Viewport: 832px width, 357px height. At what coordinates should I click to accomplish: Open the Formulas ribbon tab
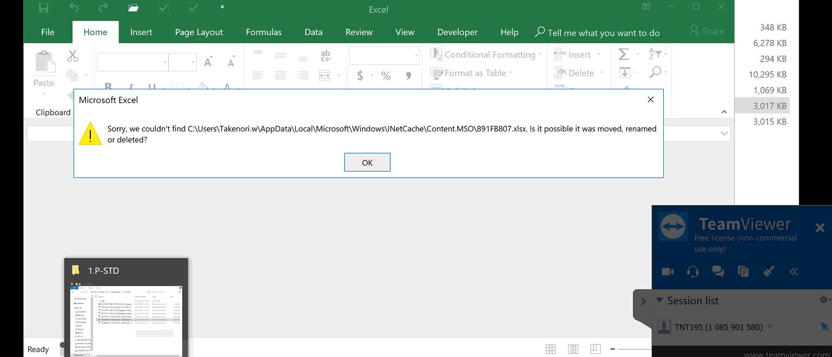(x=263, y=32)
